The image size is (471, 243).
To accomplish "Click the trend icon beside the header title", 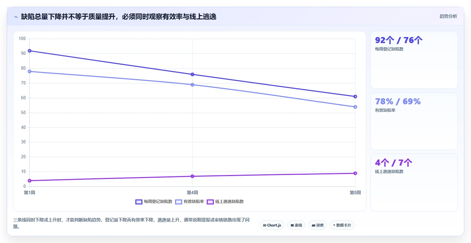I will click(16, 16).
